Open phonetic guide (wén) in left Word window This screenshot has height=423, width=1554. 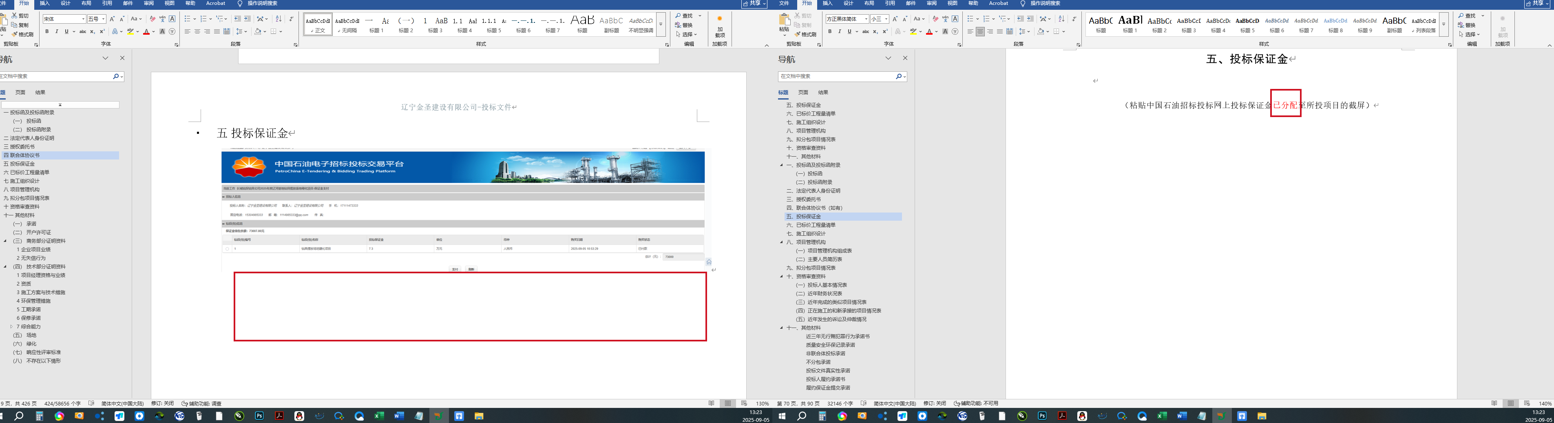(x=162, y=19)
